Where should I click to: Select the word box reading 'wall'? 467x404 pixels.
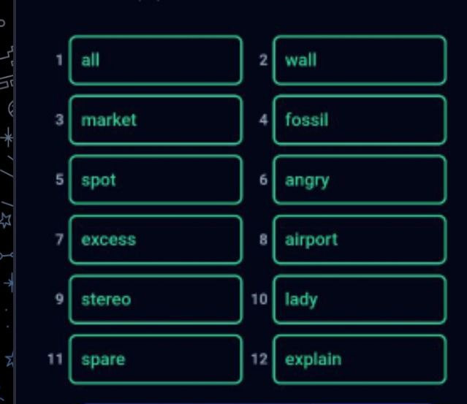[x=359, y=60]
